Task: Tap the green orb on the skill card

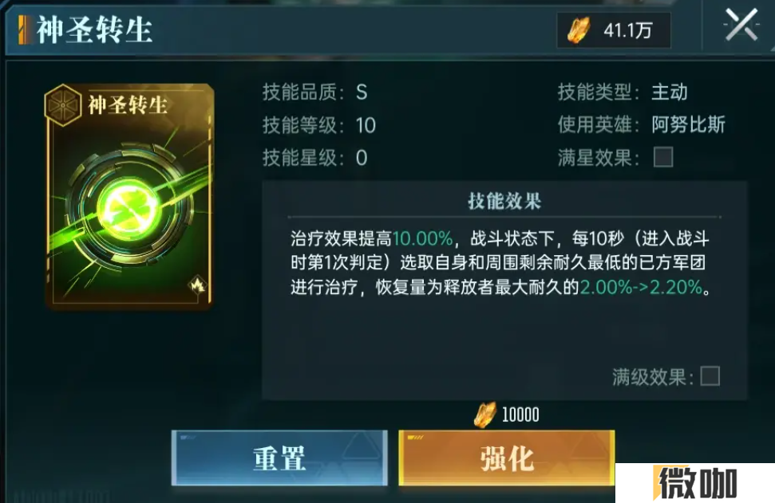Action: pos(130,209)
